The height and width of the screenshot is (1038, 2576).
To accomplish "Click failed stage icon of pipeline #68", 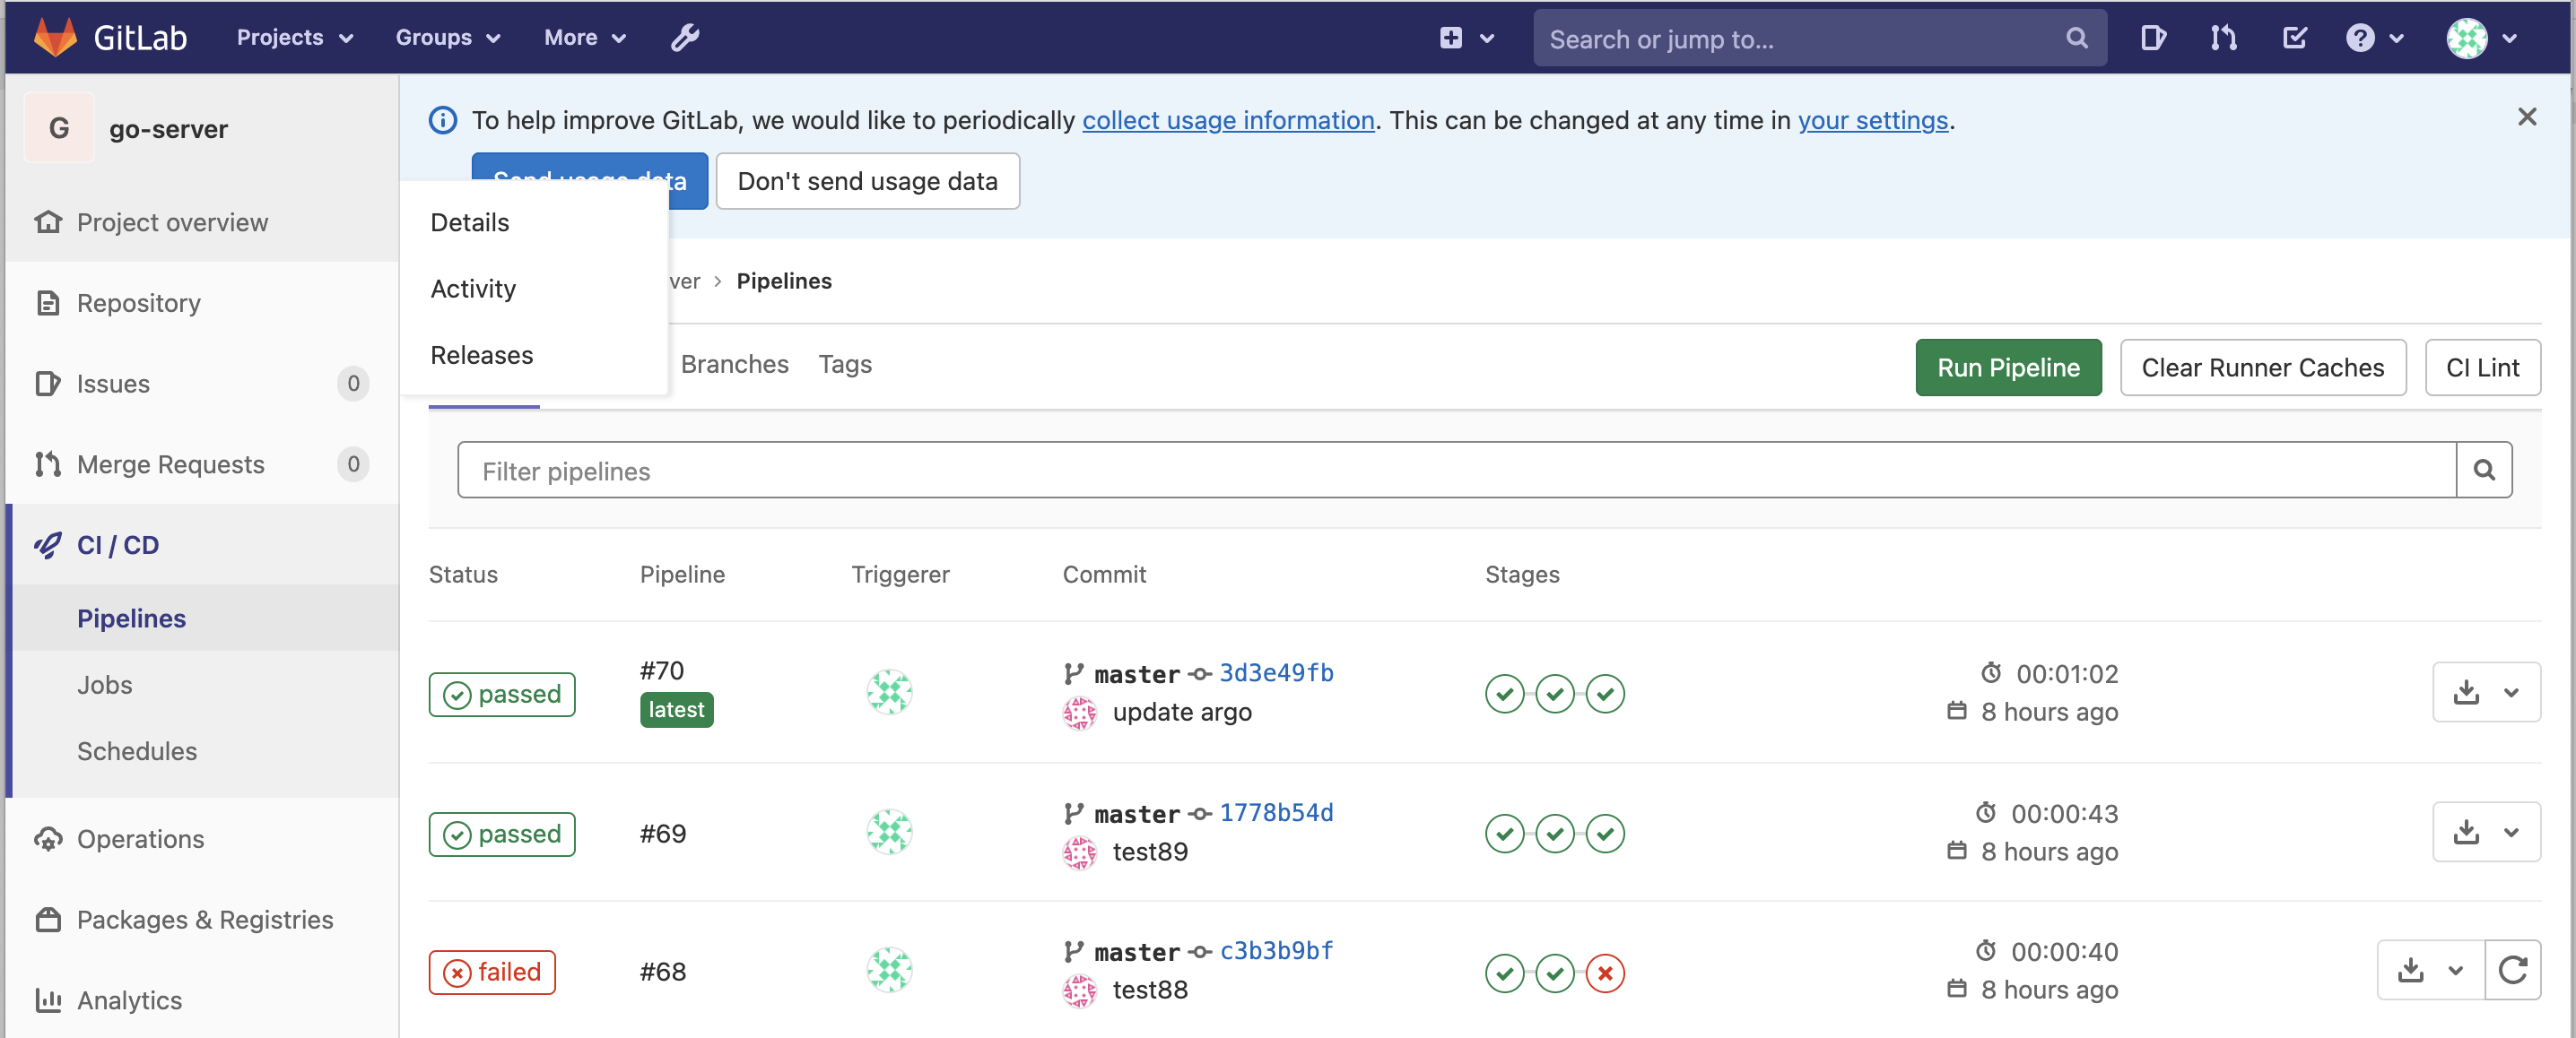I will click(1605, 972).
